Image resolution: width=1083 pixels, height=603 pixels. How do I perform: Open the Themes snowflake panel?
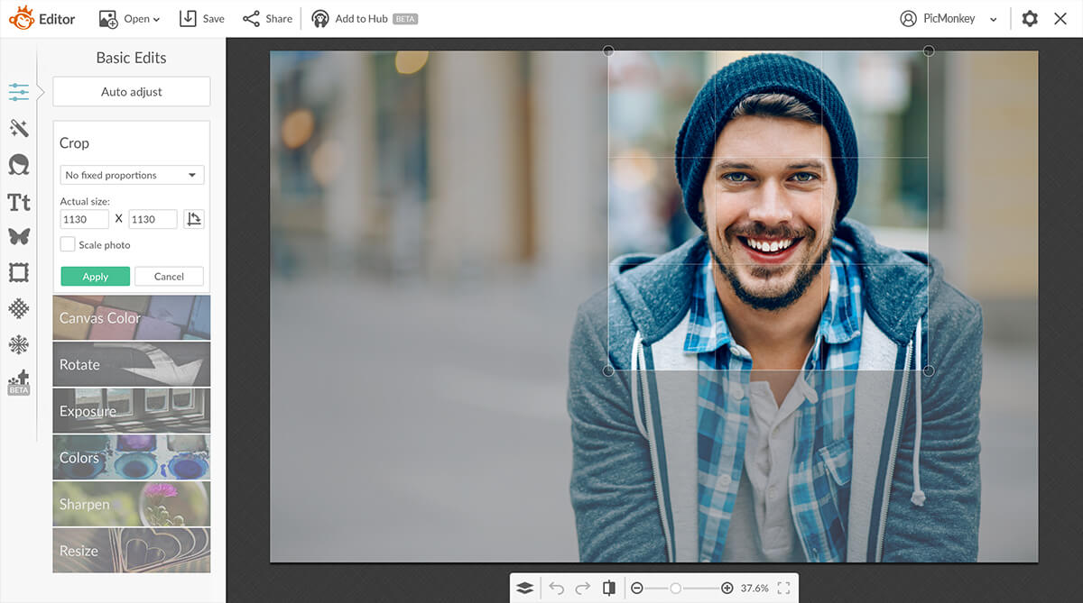[18, 344]
